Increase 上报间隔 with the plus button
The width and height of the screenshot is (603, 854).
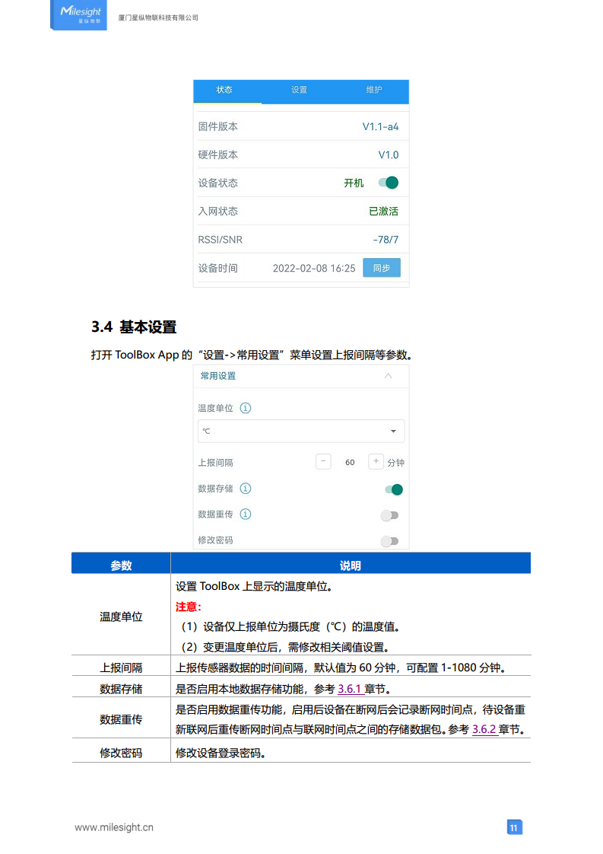pos(376,461)
